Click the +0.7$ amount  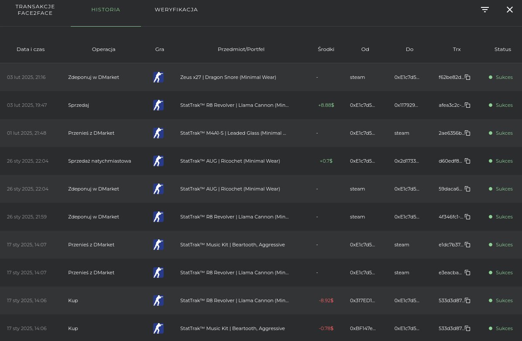click(326, 161)
